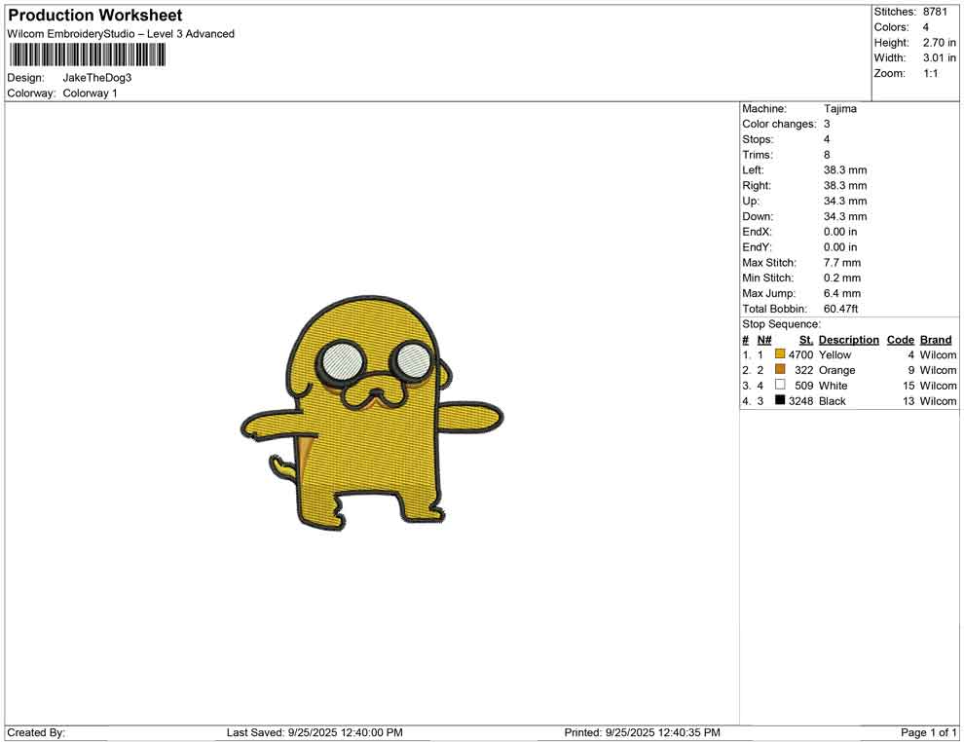The height and width of the screenshot is (742, 964).
Task: Click the 'White' description in stop sequence
Action: tap(834, 386)
